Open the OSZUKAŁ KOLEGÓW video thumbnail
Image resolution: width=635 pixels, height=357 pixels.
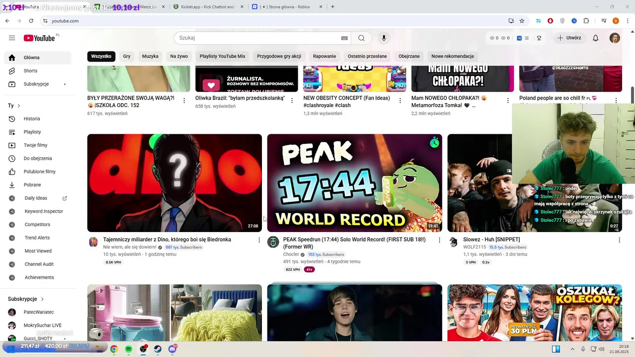coord(534,313)
